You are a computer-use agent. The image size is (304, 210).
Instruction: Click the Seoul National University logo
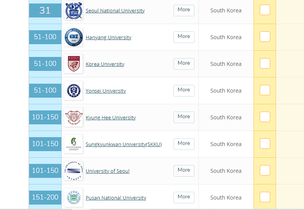tap(73, 10)
